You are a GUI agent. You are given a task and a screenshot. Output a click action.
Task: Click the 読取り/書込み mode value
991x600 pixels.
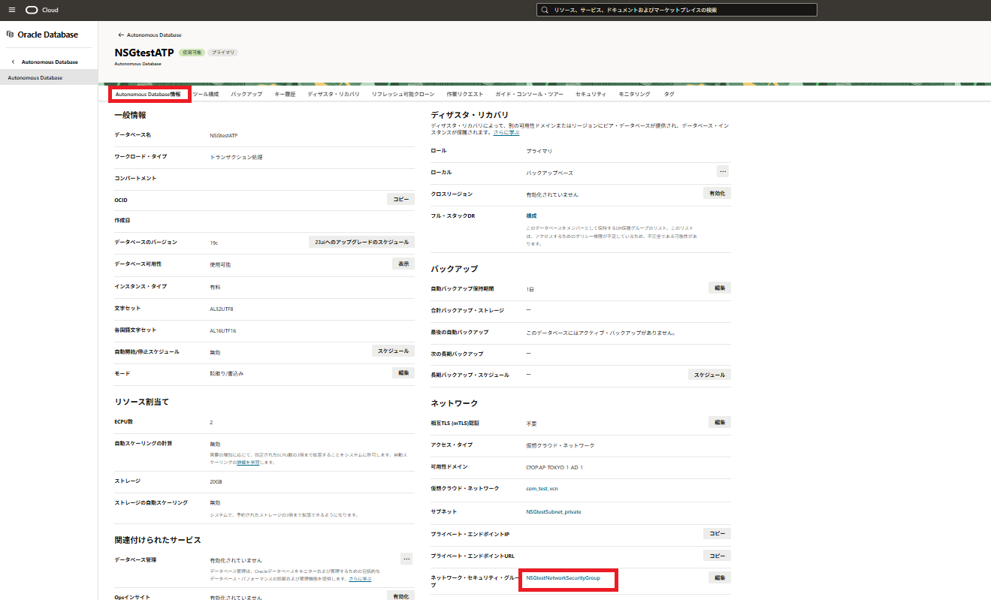[x=226, y=373]
